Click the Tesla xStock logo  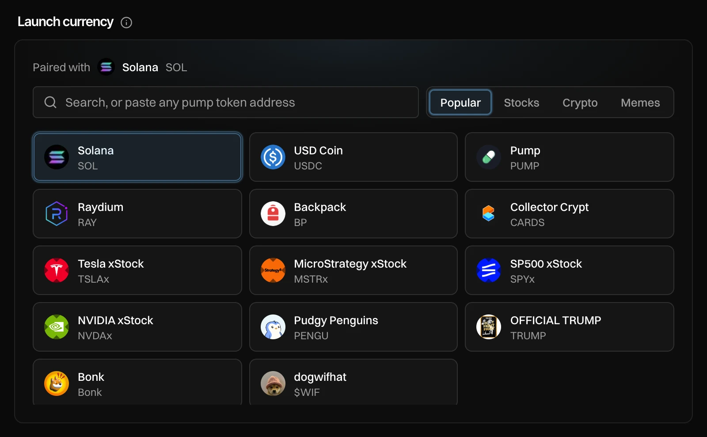click(x=57, y=270)
